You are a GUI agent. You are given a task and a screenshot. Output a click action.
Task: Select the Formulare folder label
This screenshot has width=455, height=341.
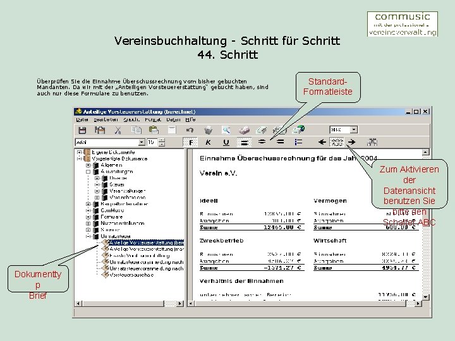click(112, 217)
